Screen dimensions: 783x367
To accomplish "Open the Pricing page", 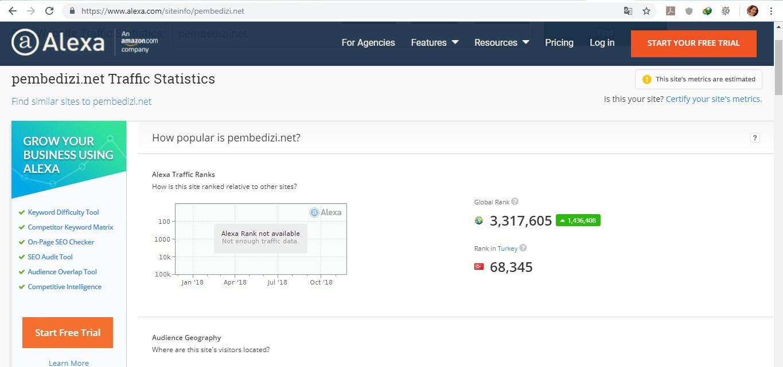I will pos(559,42).
